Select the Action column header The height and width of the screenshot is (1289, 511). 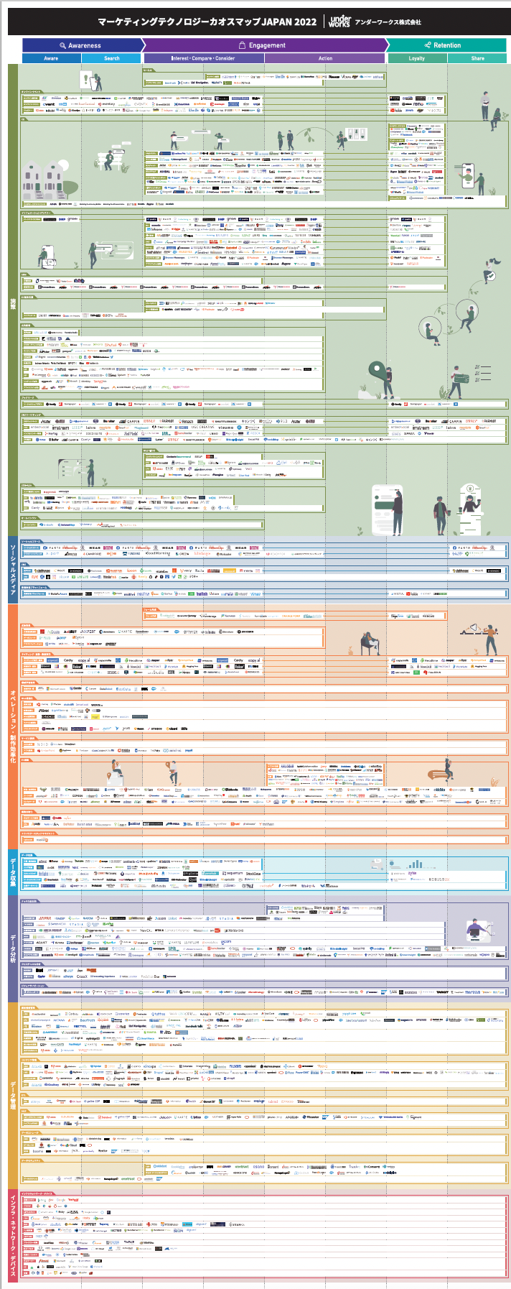[x=326, y=58]
